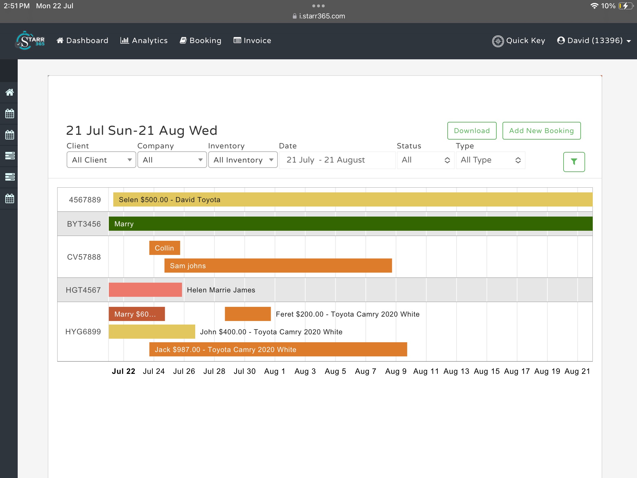Open the Quick Key panel
This screenshot has height=478, width=637.
pyautogui.click(x=518, y=41)
